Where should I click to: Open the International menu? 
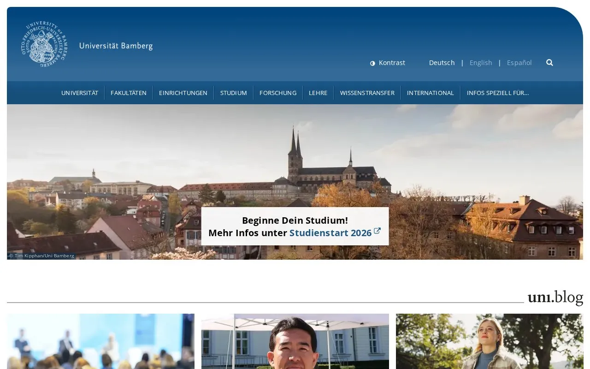point(431,93)
